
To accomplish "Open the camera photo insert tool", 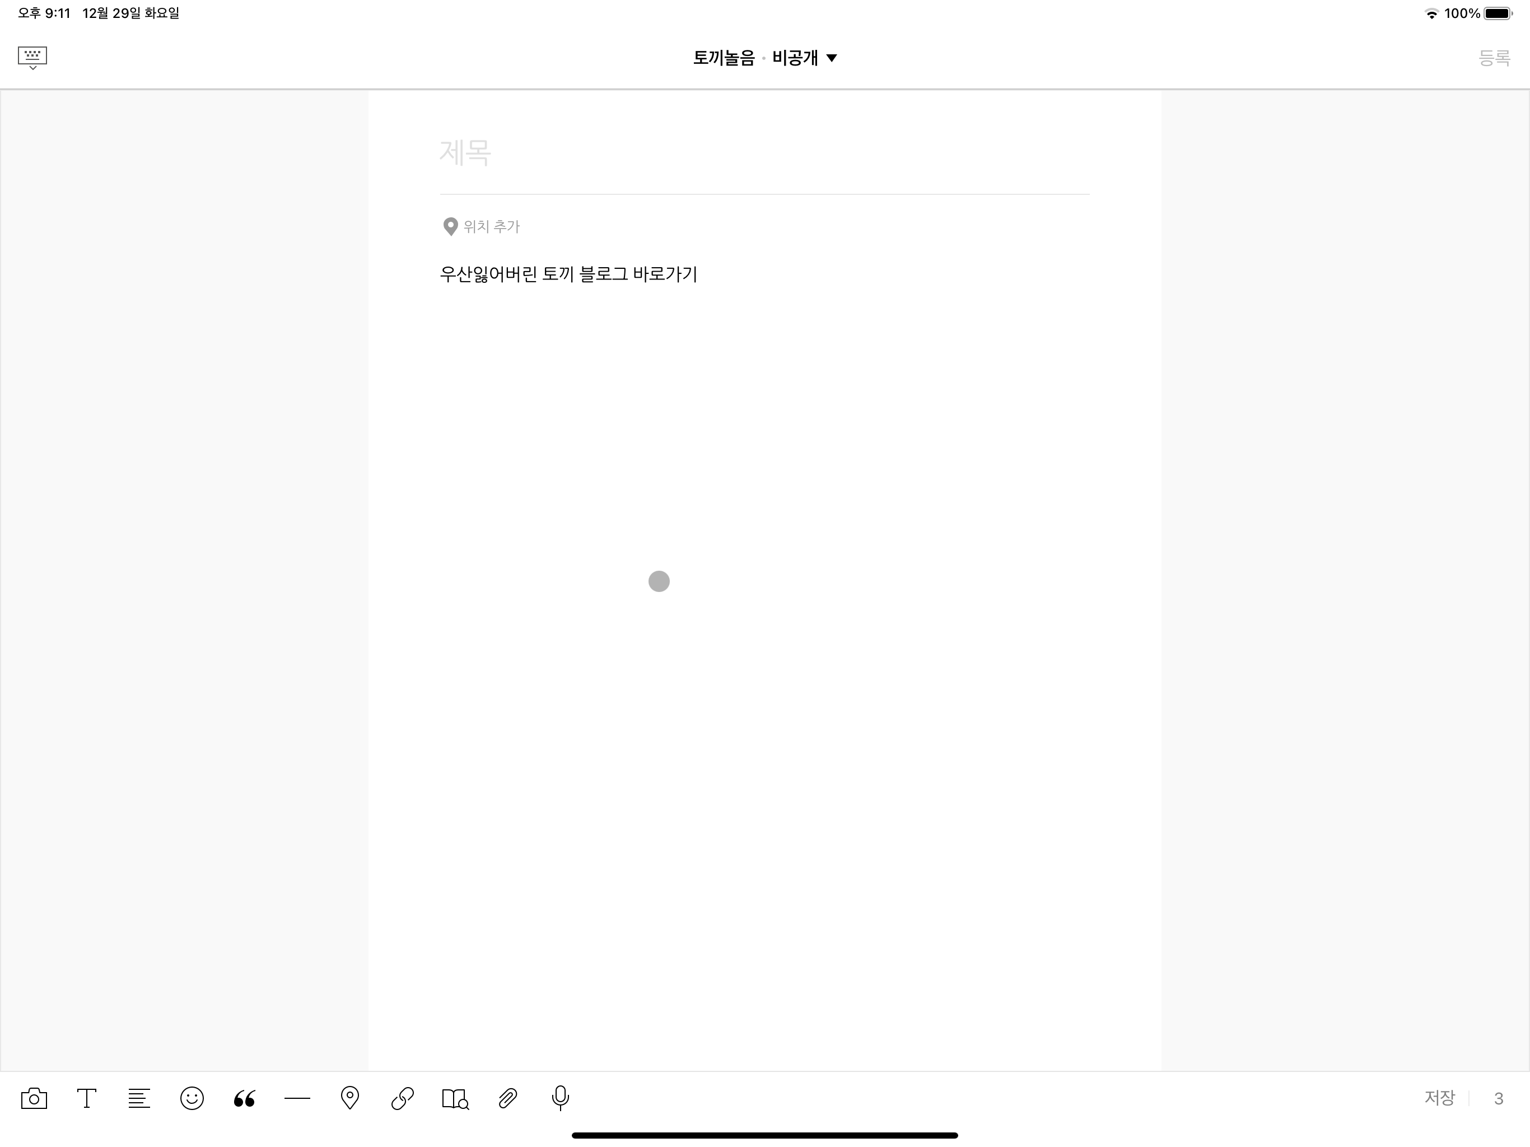I will pyautogui.click(x=34, y=1098).
